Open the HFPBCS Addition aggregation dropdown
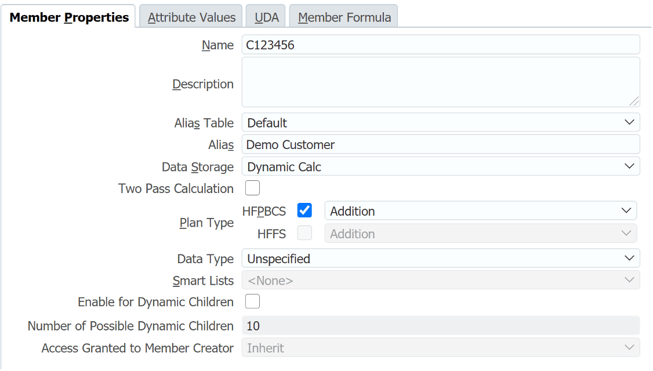Image resolution: width=653 pixels, height=371 pixels. (480, 211)
